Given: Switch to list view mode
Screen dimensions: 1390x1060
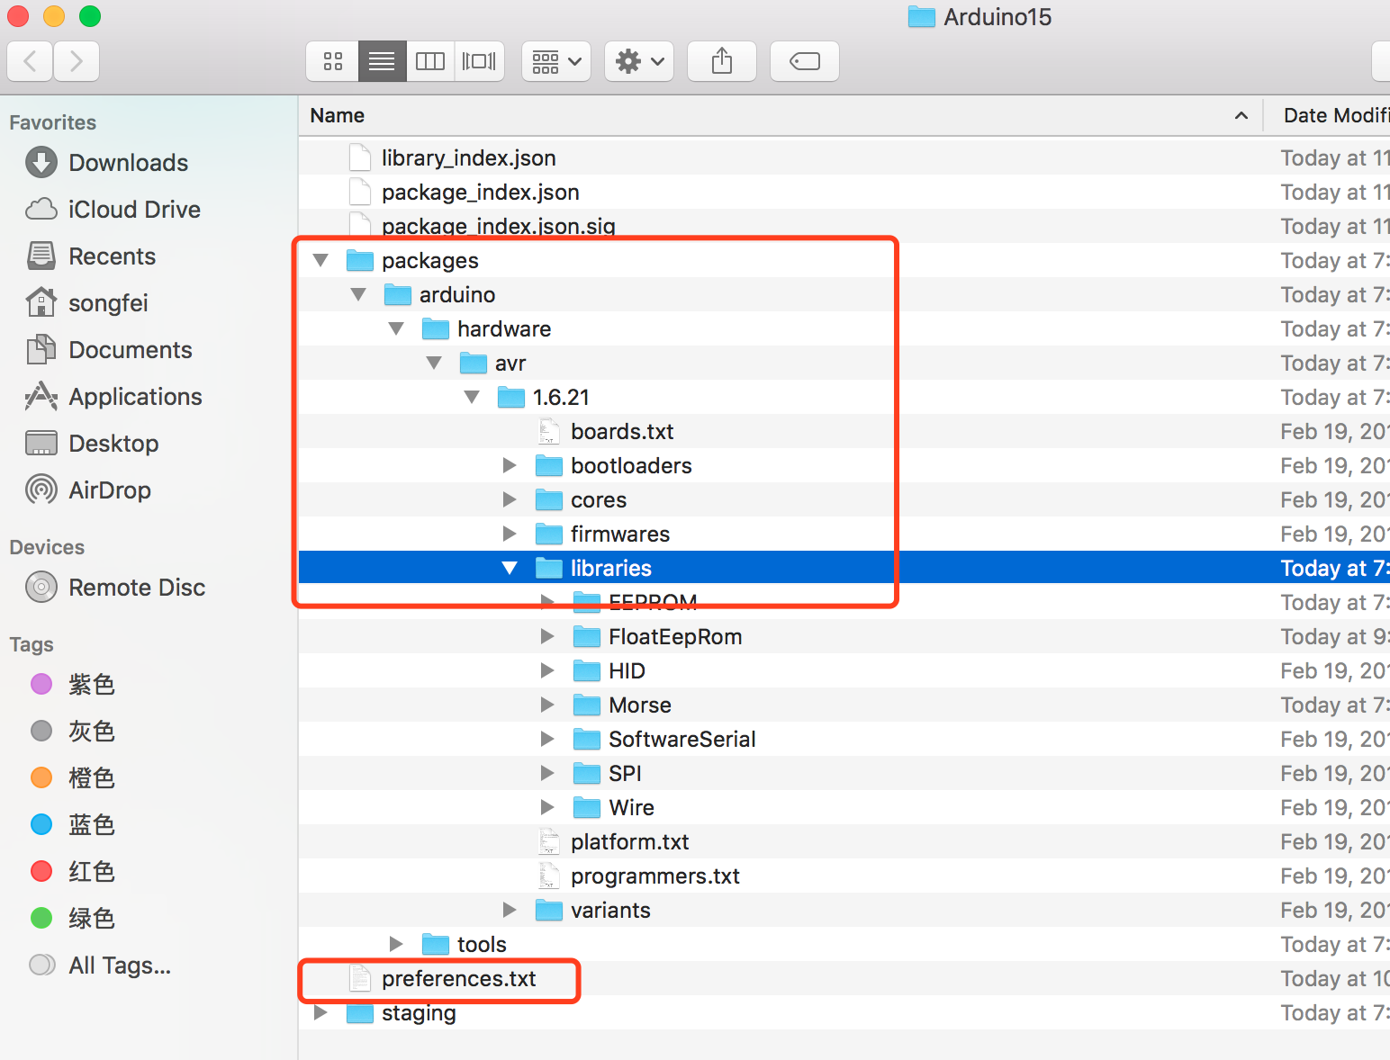Looking at the screenshot, I should 382,61.
